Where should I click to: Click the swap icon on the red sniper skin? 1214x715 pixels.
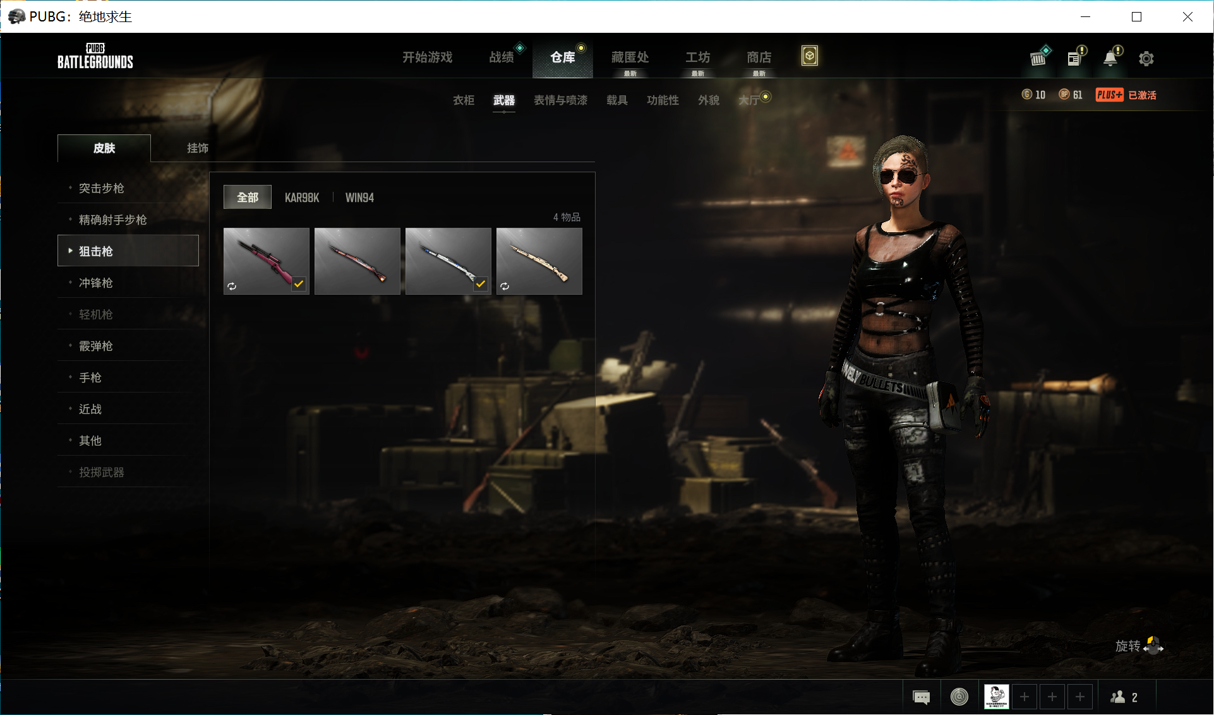tap(232, 287)
